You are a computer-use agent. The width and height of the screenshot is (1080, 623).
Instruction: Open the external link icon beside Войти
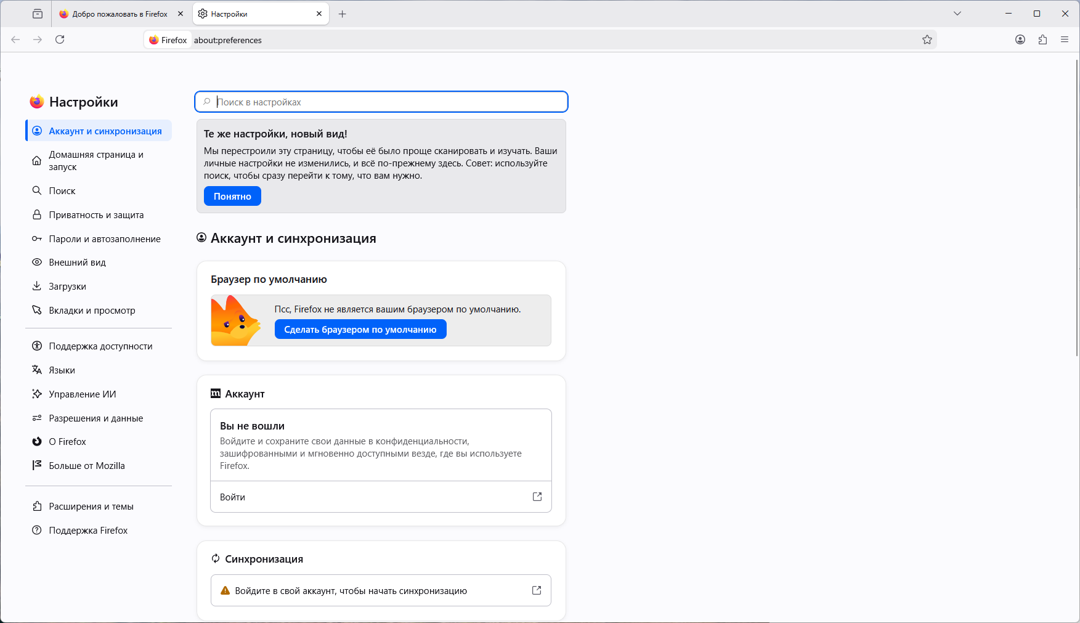point(537,497)
